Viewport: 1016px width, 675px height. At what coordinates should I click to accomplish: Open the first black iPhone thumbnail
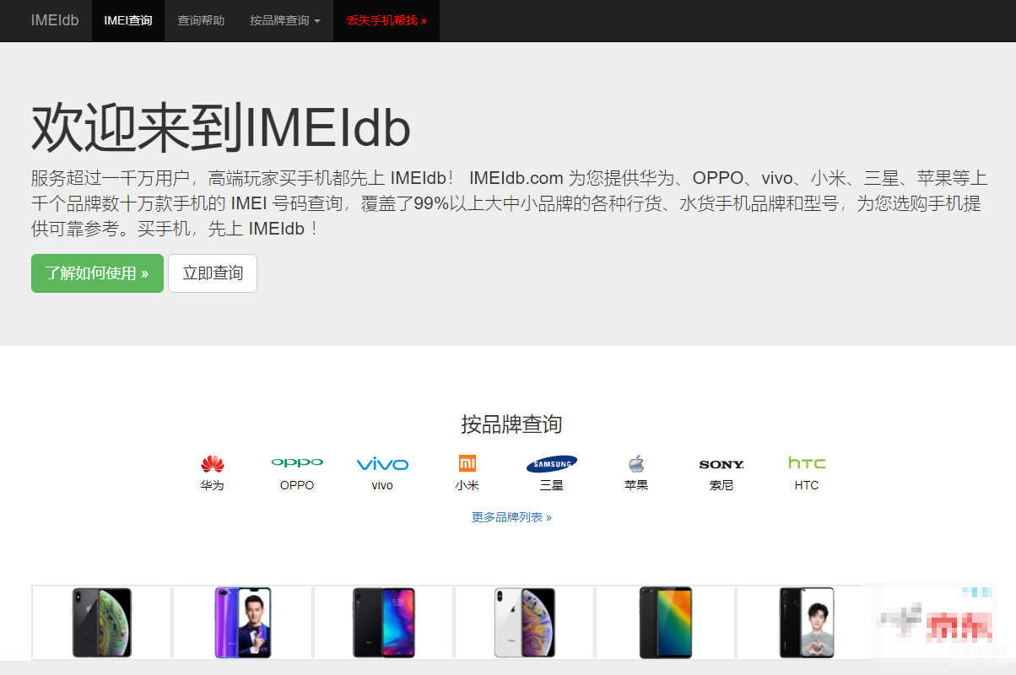(x=102, y=623)
